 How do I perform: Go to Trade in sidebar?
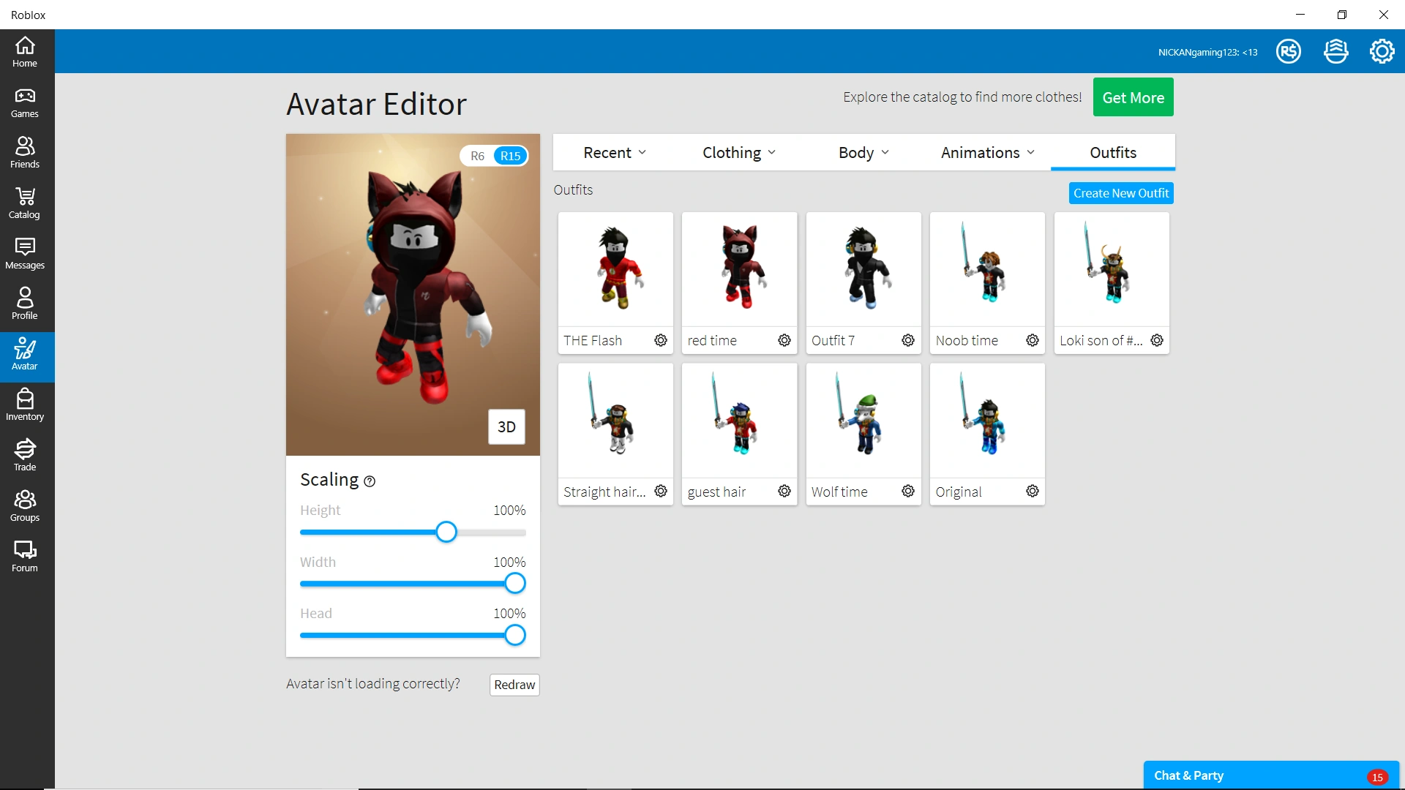[x=25, y=456]
